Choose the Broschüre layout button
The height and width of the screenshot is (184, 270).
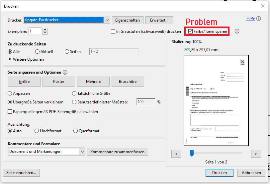128,82
